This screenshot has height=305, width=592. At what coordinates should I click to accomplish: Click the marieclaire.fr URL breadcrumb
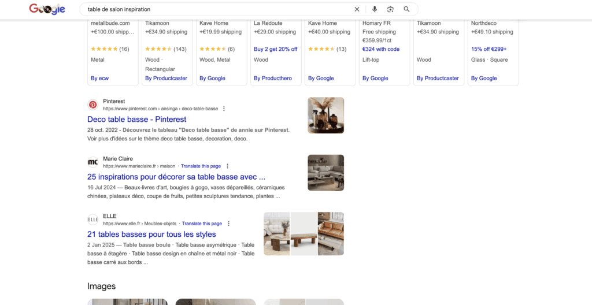139,166
